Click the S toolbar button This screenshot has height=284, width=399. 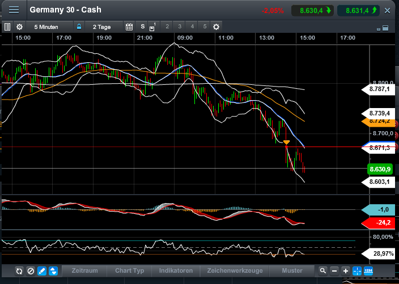tap(142, 27)
